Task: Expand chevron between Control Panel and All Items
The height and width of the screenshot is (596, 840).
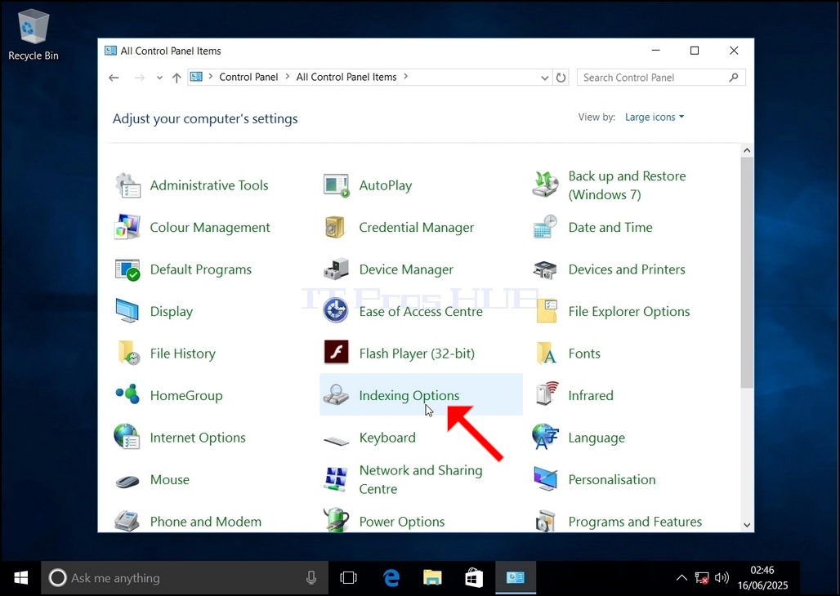Action: coord(287,77)
